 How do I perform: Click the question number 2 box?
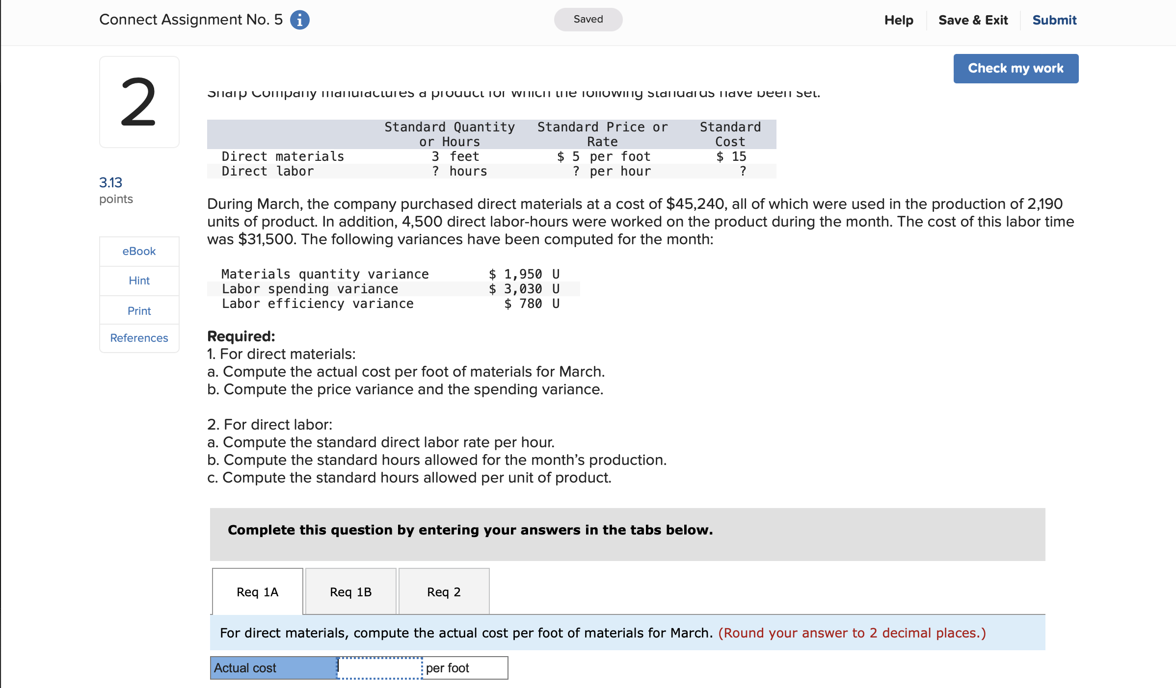(139, 102)
